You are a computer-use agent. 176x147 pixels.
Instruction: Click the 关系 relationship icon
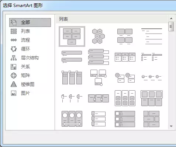click(14, 67)
